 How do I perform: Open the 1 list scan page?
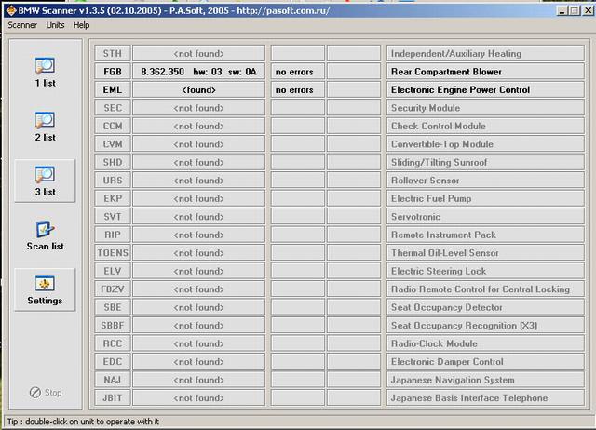pos(45,73)
